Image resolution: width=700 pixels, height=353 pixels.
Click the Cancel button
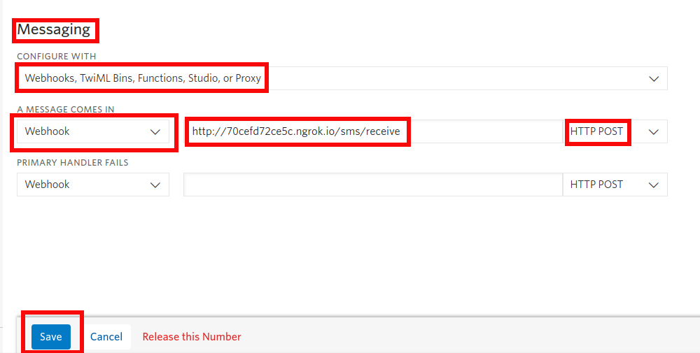coord(106,336)
